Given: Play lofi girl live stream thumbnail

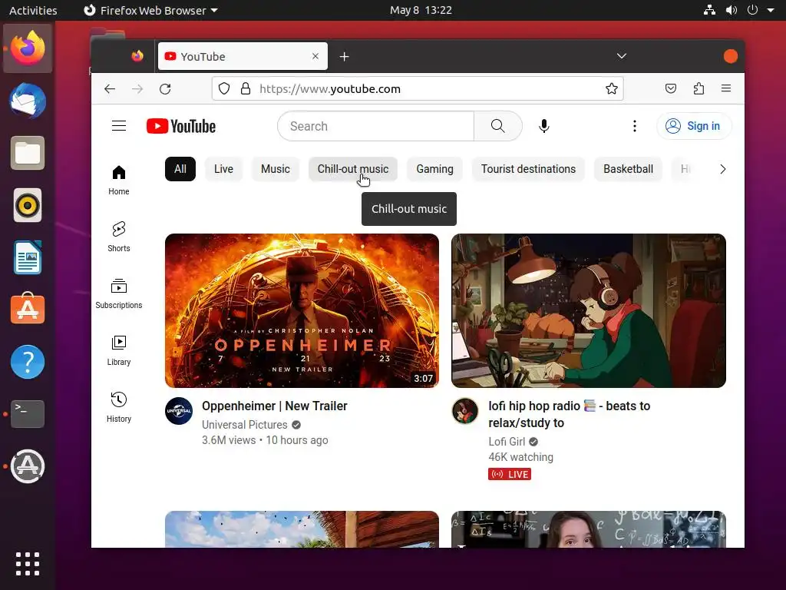Looking at the screenshot, I should (589, 310).
